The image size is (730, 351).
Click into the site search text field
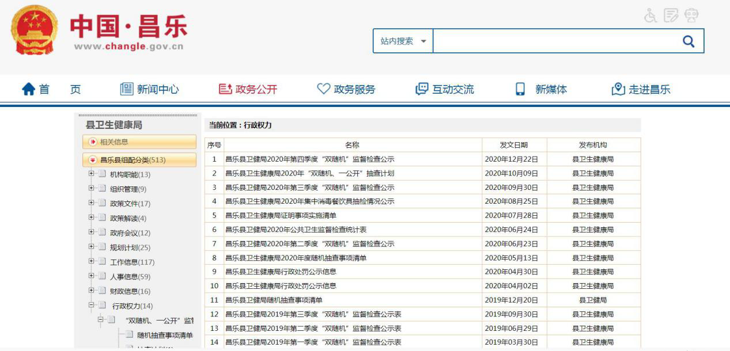552,41
